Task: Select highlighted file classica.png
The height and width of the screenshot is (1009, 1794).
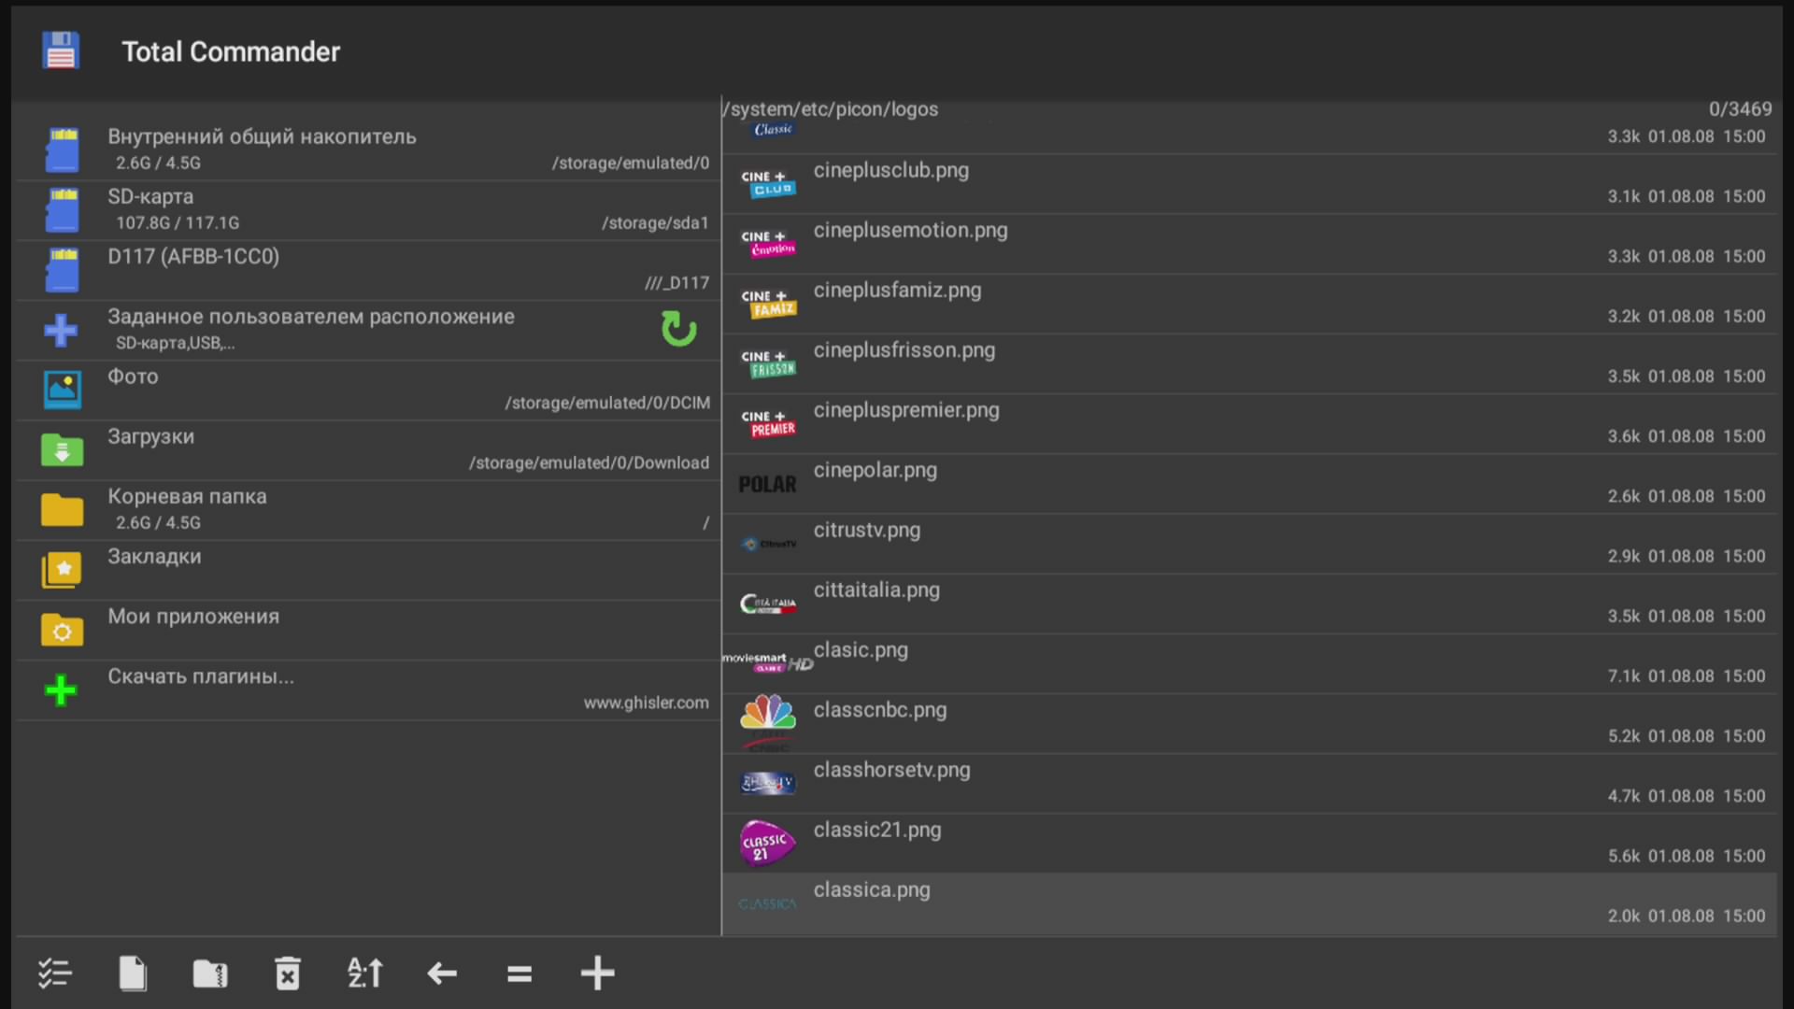Action: [1250, 903]
